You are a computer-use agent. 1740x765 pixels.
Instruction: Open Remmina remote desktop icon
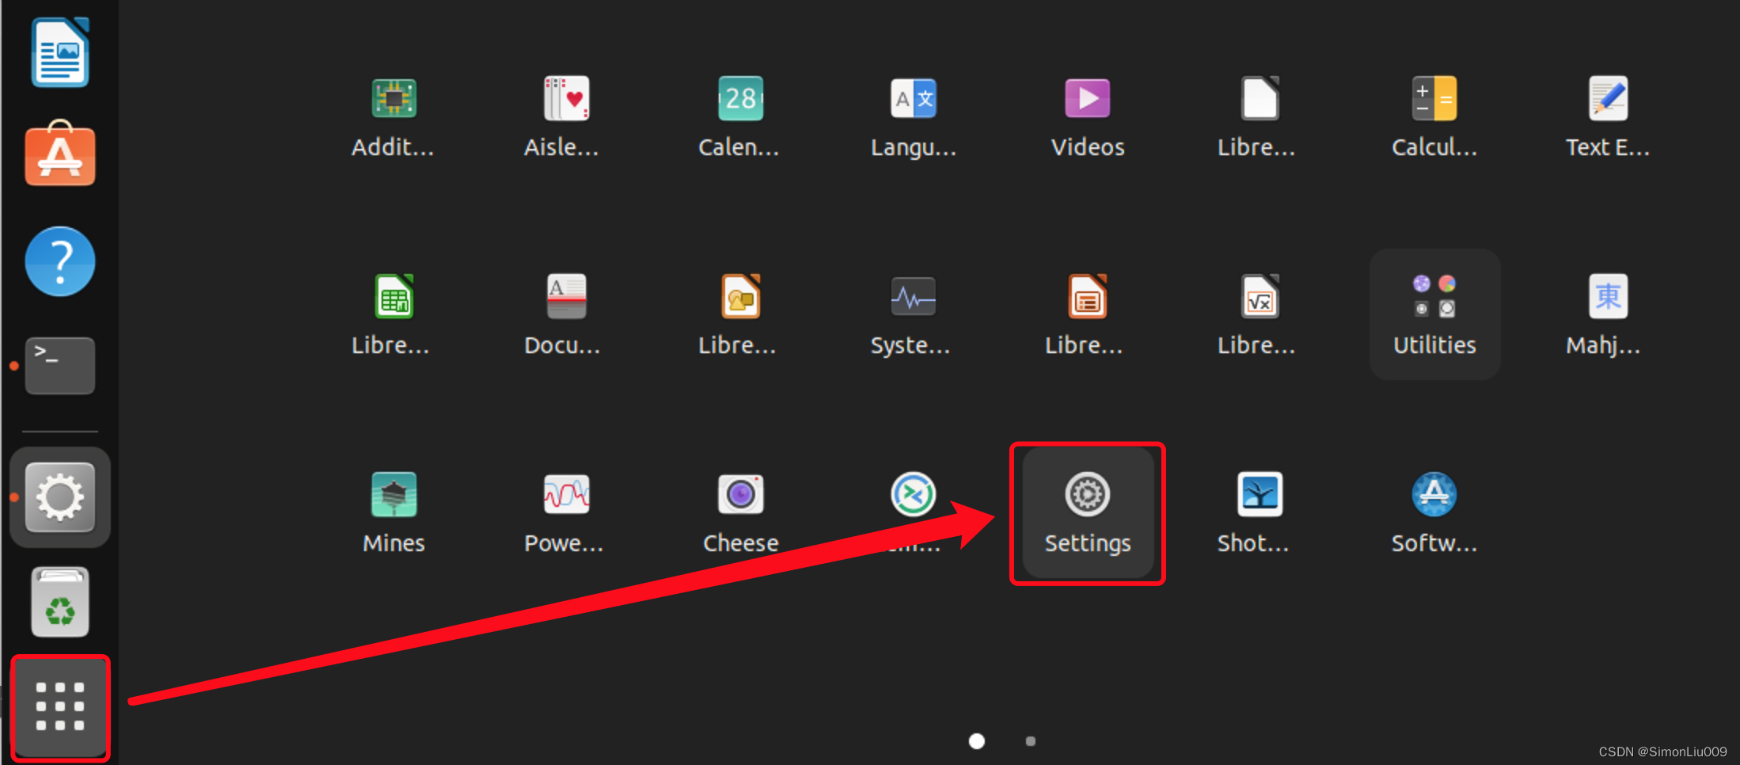point(914,495)
